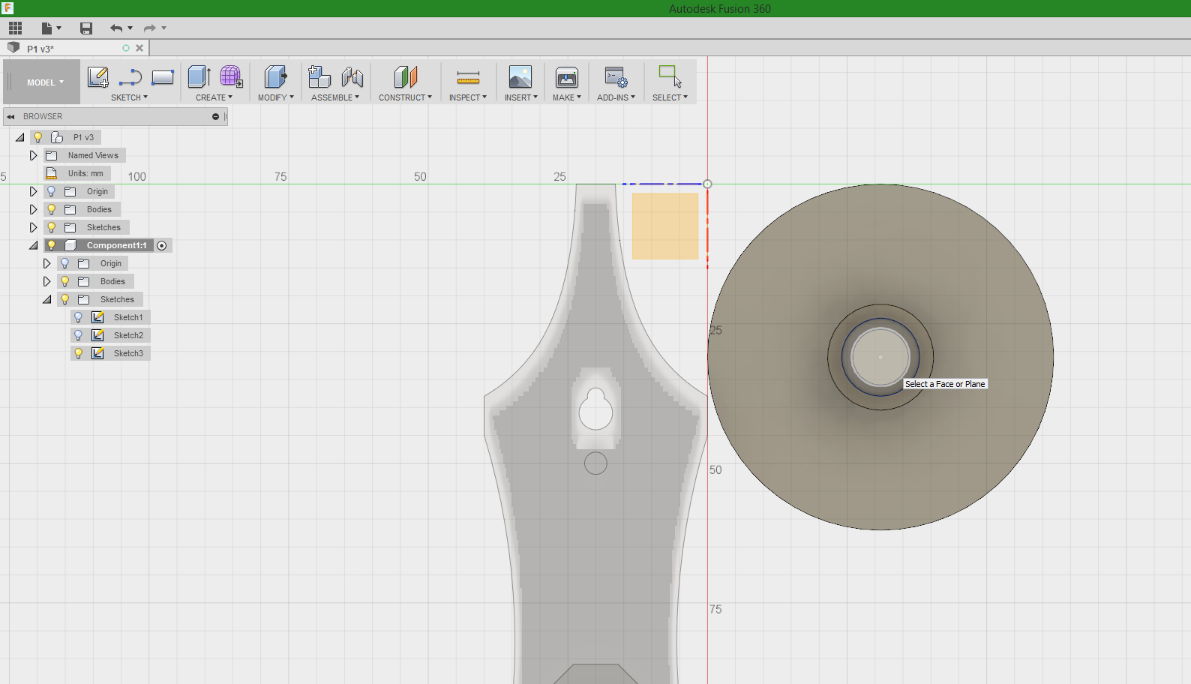
Task: Click Component1:1 activate radio button
Action: coord(162,245)
